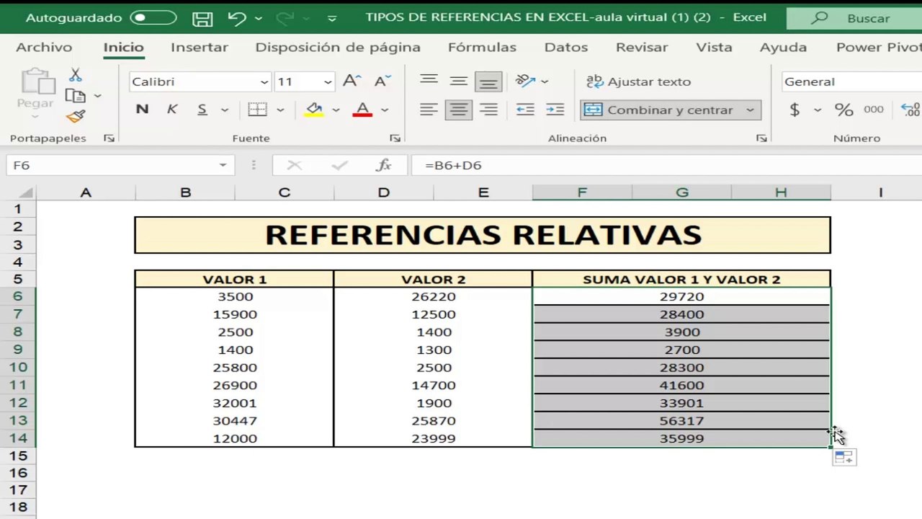922x519 pixels.
Task: Open the Datos tab
Action: click(x=566, y=48)
